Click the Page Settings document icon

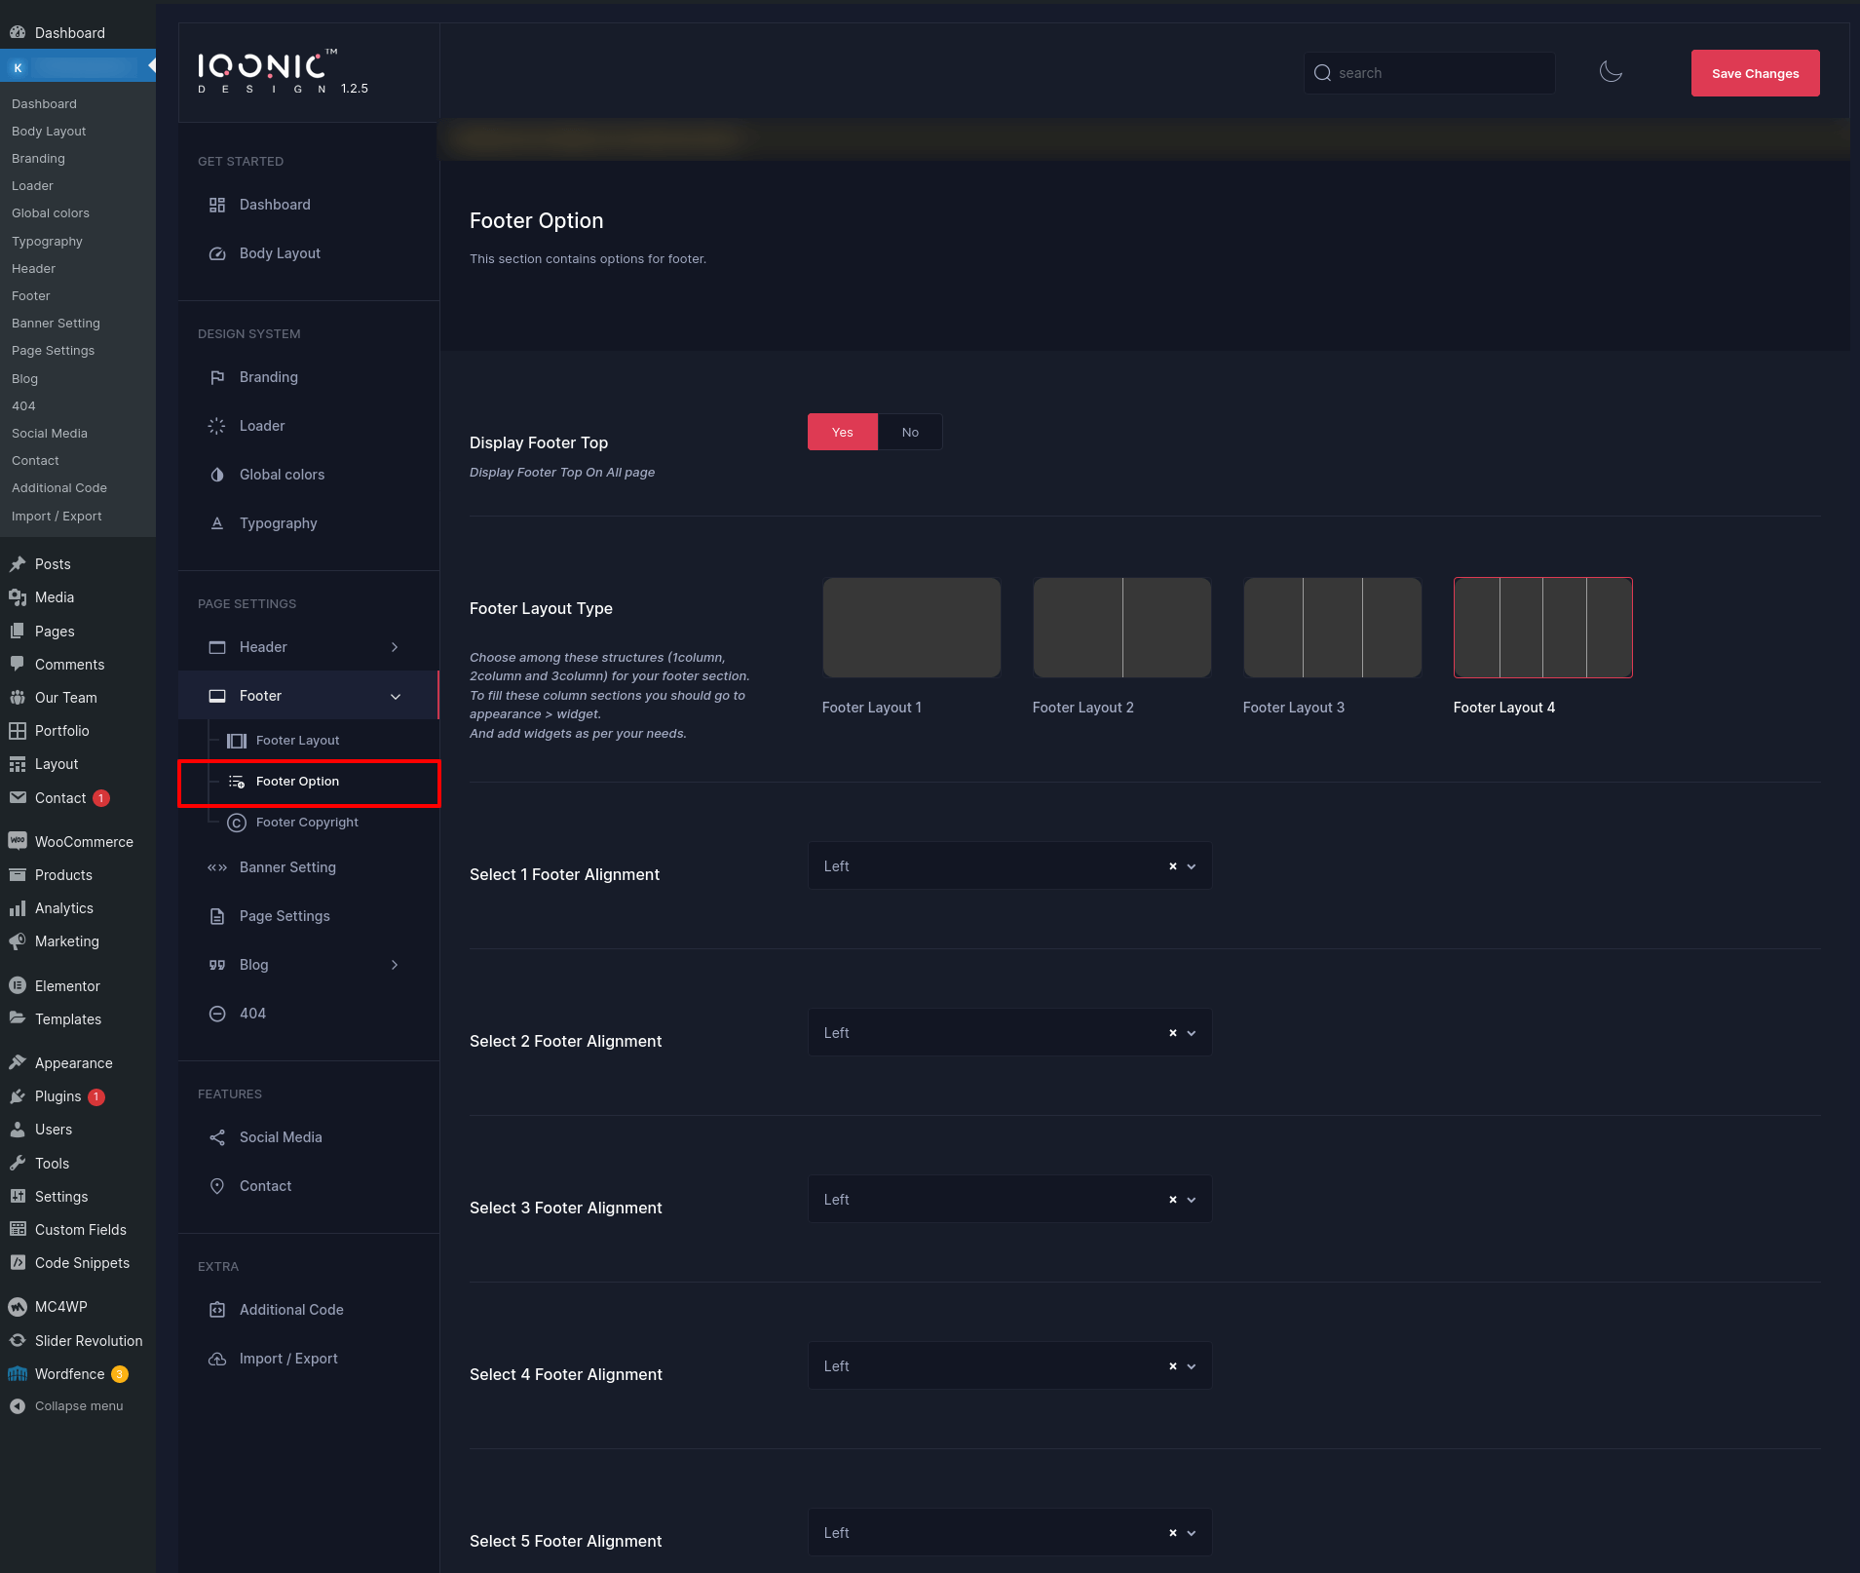(217, 916)
